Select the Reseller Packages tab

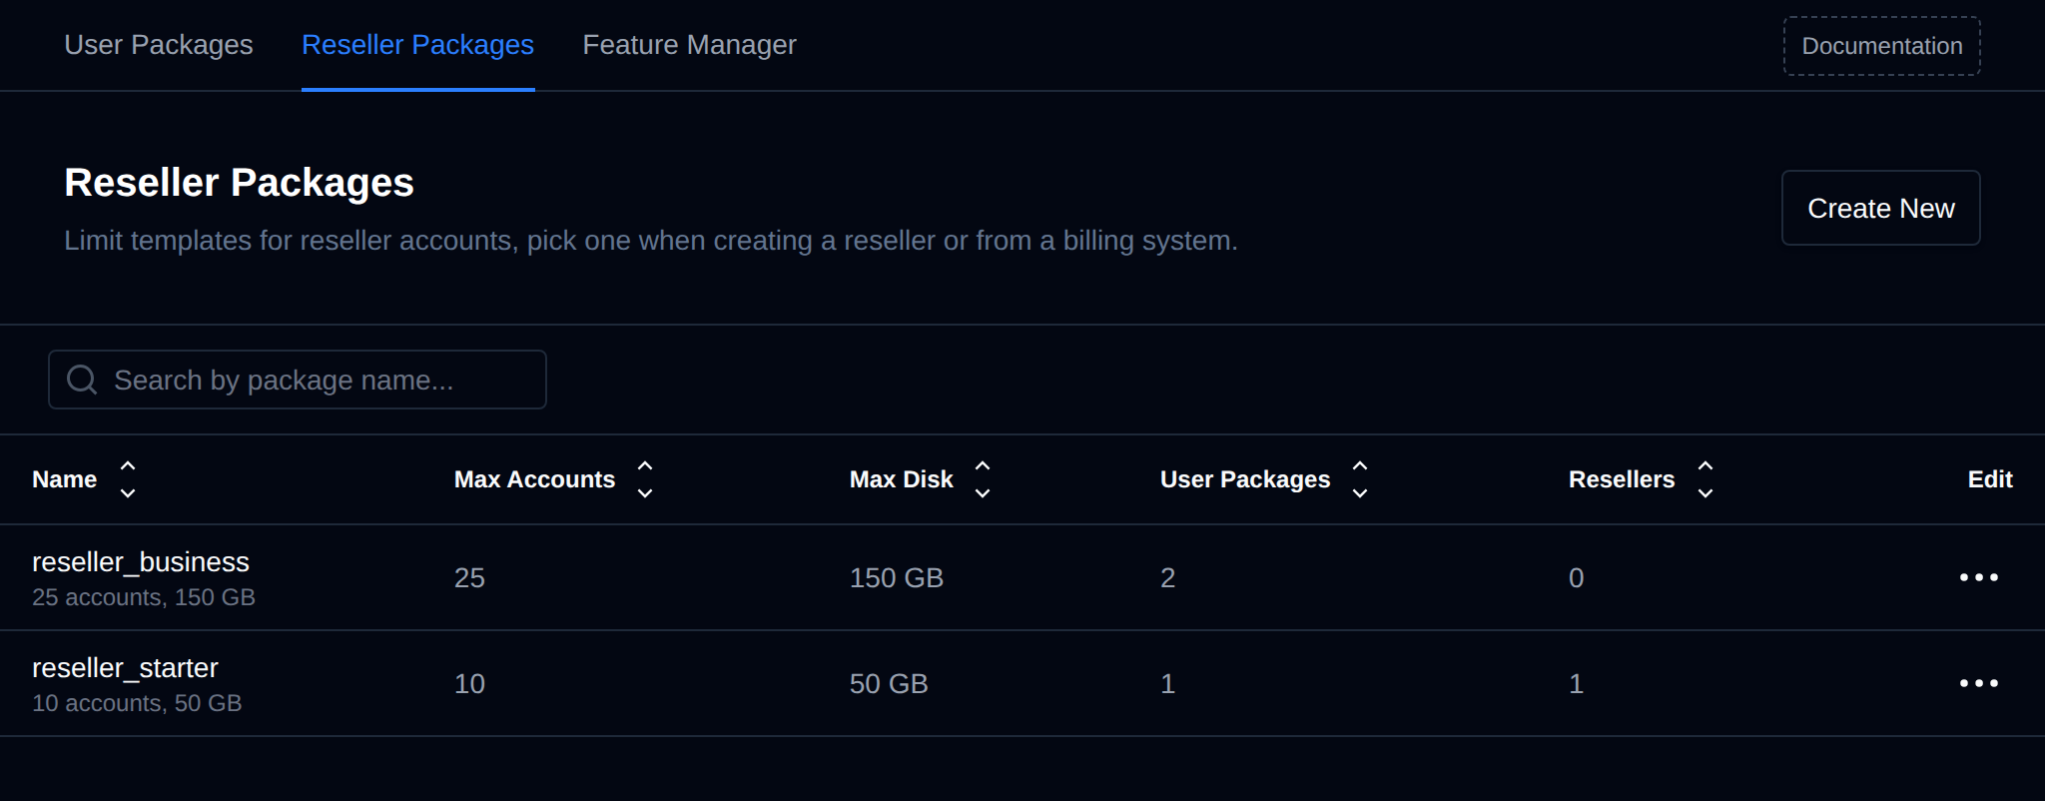(417, 45)
